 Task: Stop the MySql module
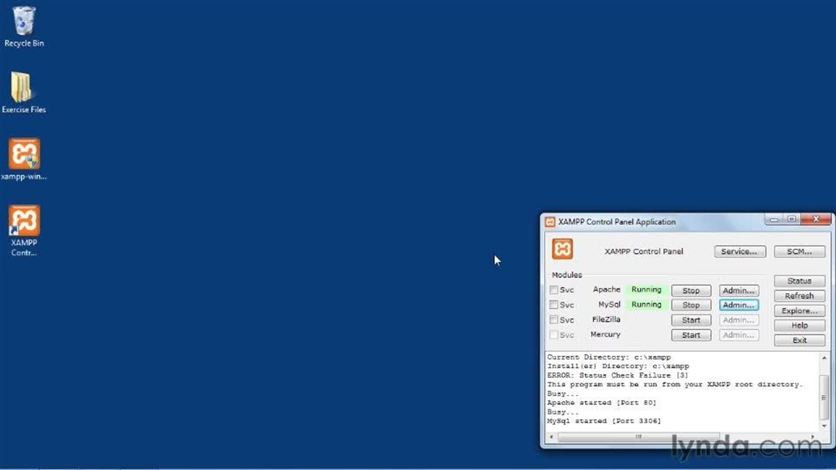pyautogui.click(x=691, y=305)
